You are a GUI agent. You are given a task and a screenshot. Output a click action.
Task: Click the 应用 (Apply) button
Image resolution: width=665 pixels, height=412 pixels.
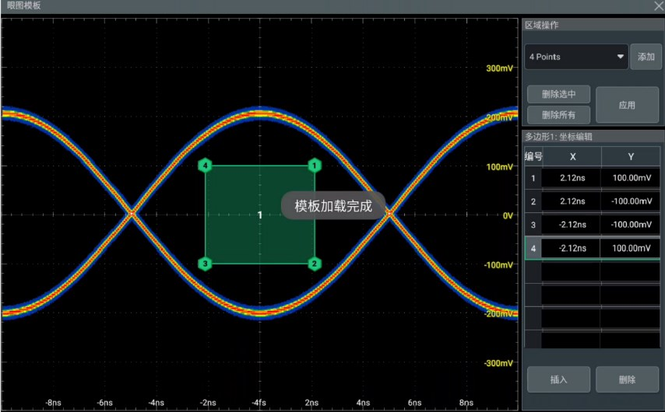627,105
